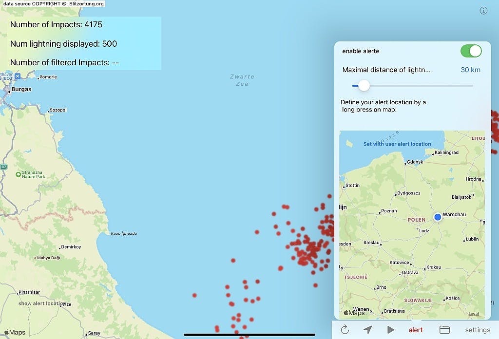
Task: Click the 30 km distance value
Action: [470, 70]
